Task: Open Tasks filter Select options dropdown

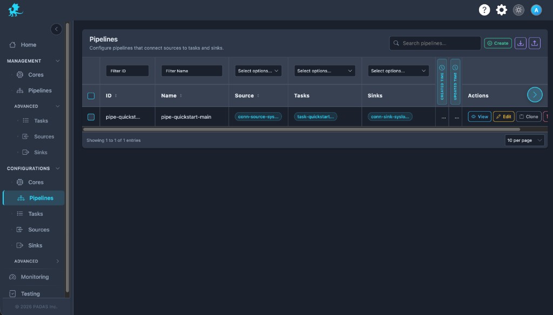Action: 325,71
